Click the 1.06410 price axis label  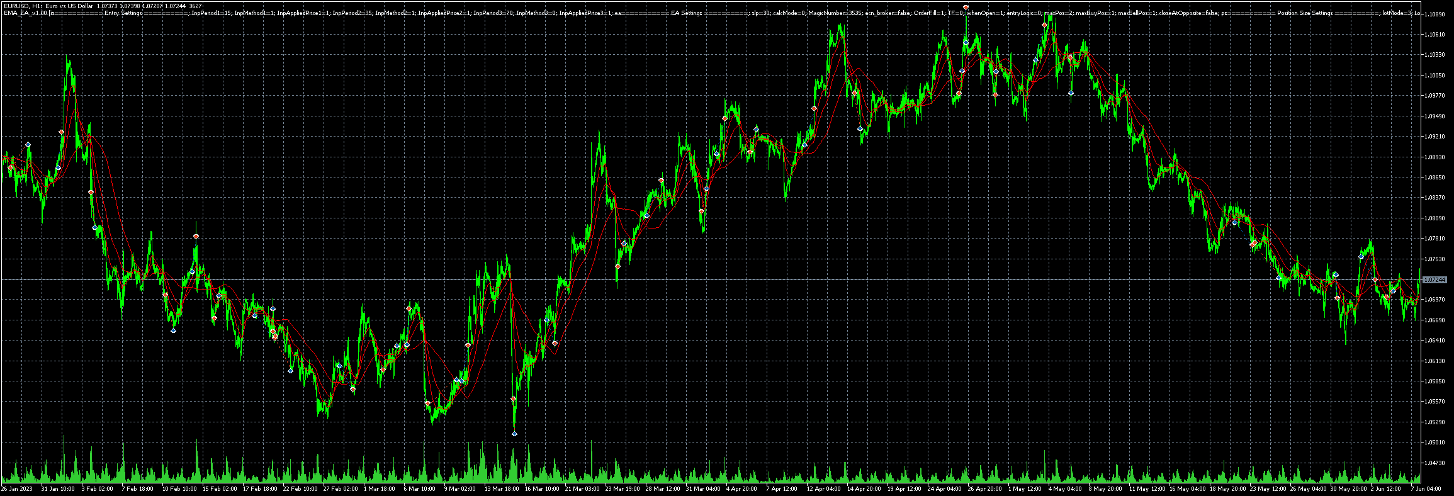1436,341
